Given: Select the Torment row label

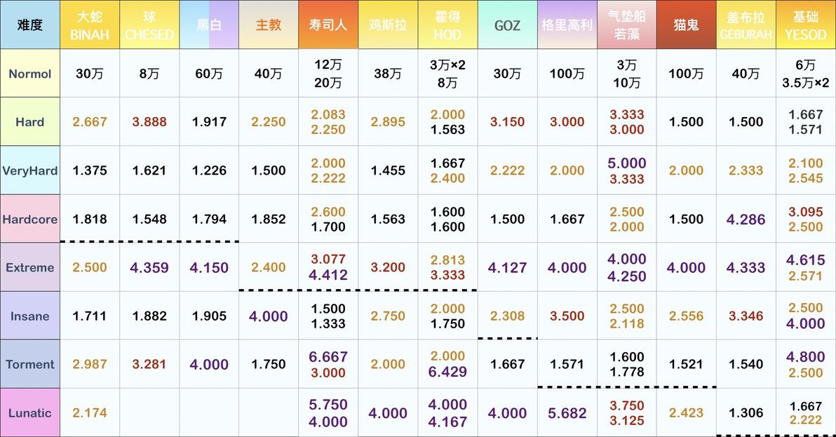Looking at the screenshot, I should [x=30, y=365].
